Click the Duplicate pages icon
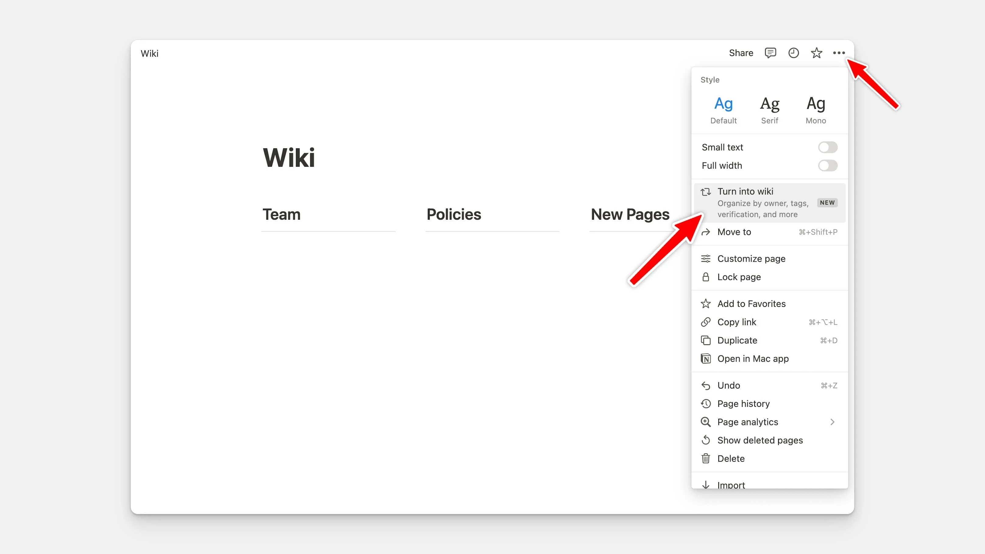The width and height of the screenshot is (985, 554). 706,340
